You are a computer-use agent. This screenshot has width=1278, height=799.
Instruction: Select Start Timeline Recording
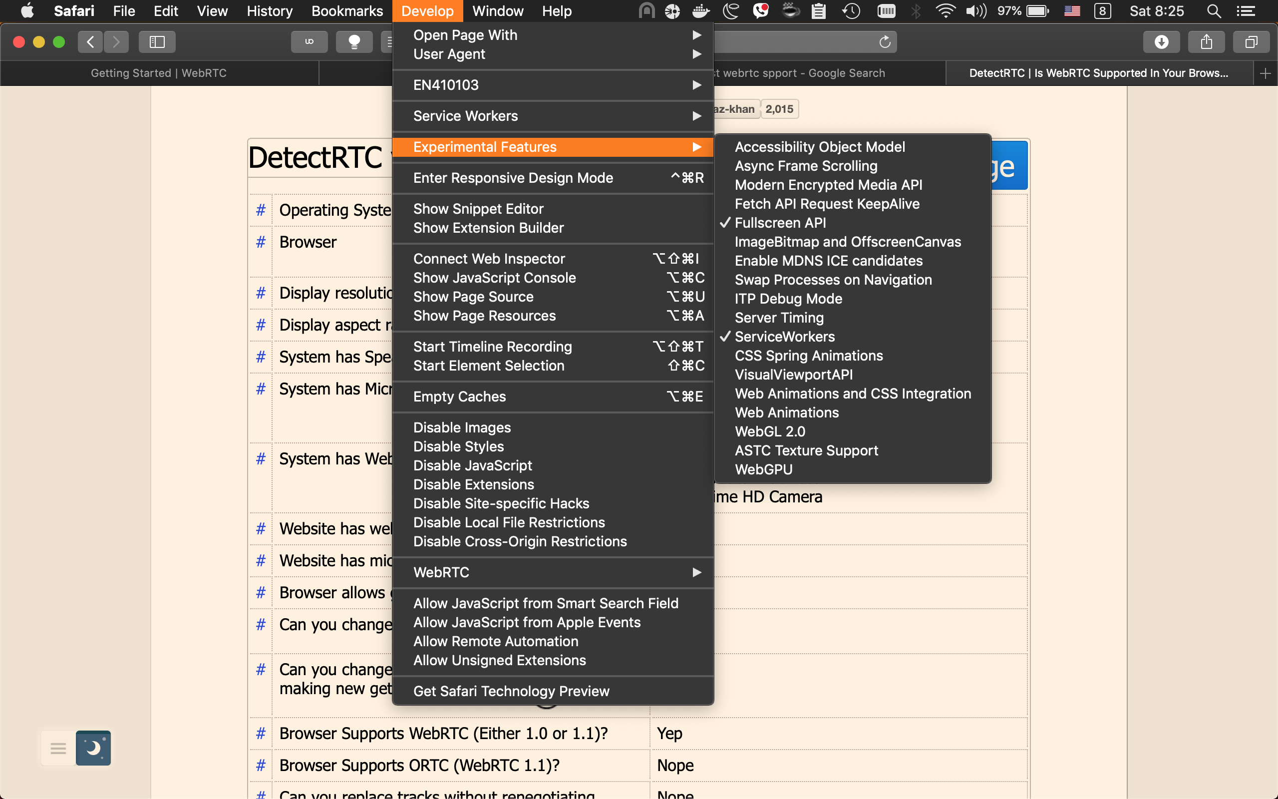(553, 347)
